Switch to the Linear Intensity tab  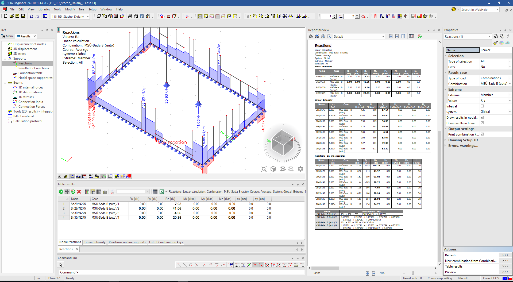[95, 242]
